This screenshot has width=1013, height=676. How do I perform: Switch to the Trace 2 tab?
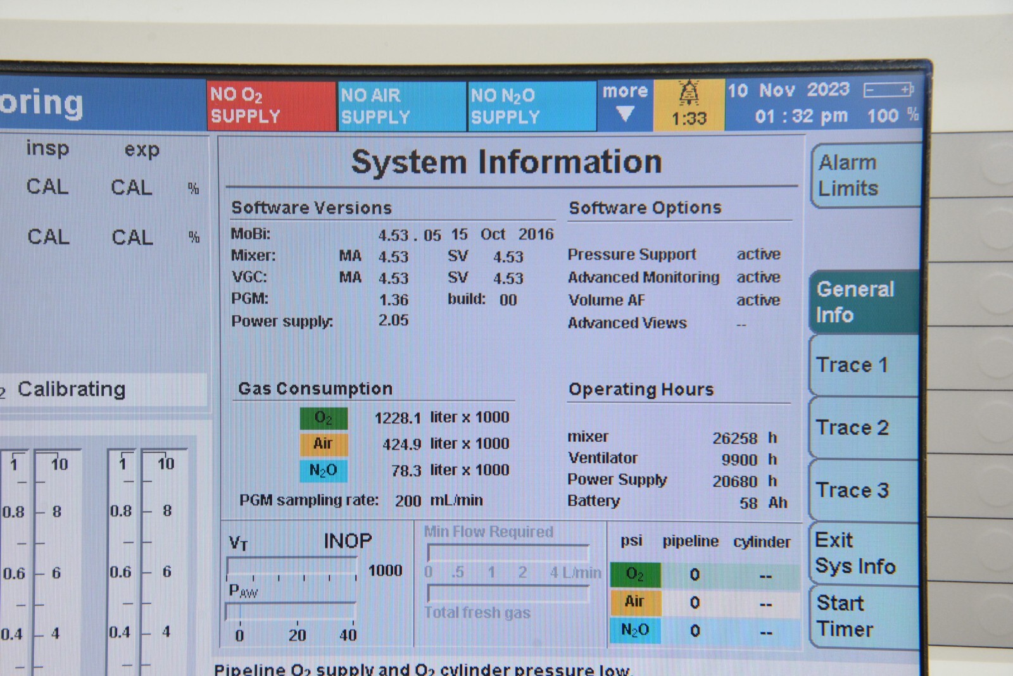864,428
